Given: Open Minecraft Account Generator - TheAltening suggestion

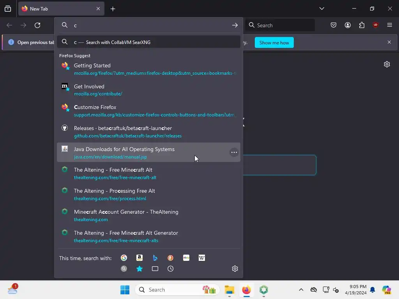Looking at the screenshot, I should tap(148, 215).
